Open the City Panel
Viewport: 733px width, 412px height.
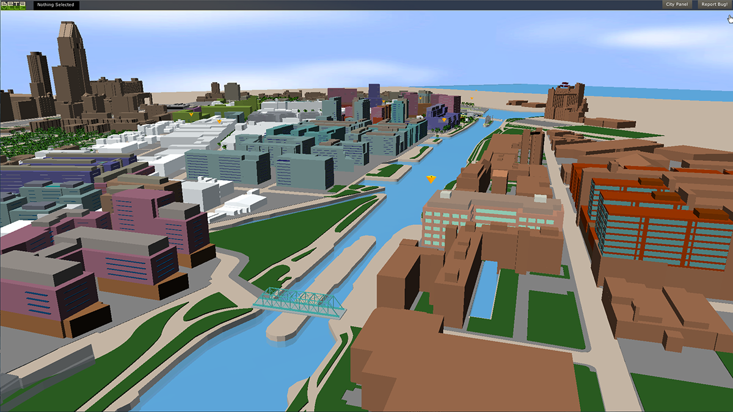[677, 5]
